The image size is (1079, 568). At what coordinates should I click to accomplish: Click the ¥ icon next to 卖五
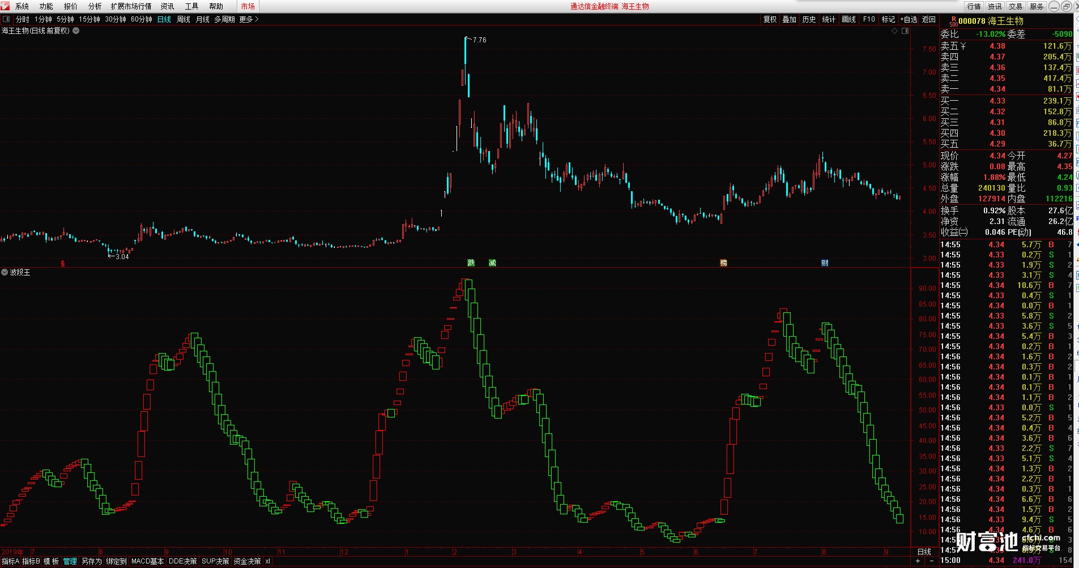tap(963, 46)
